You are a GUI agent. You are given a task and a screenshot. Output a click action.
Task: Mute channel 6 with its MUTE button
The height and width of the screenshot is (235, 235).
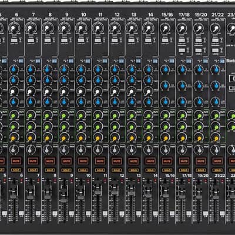tap(16, 161)
